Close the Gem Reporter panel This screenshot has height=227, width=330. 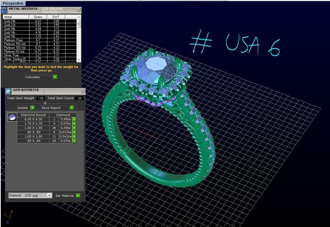click(x=83, y=91)
